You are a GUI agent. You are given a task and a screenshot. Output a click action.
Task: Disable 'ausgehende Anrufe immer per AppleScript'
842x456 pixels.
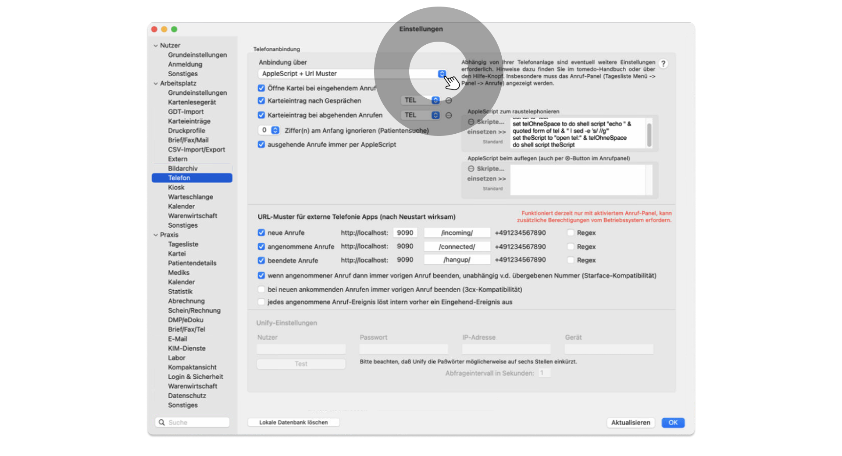(261, 144)
